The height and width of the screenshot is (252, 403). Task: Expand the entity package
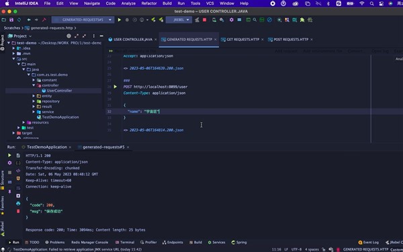(34, 96)
